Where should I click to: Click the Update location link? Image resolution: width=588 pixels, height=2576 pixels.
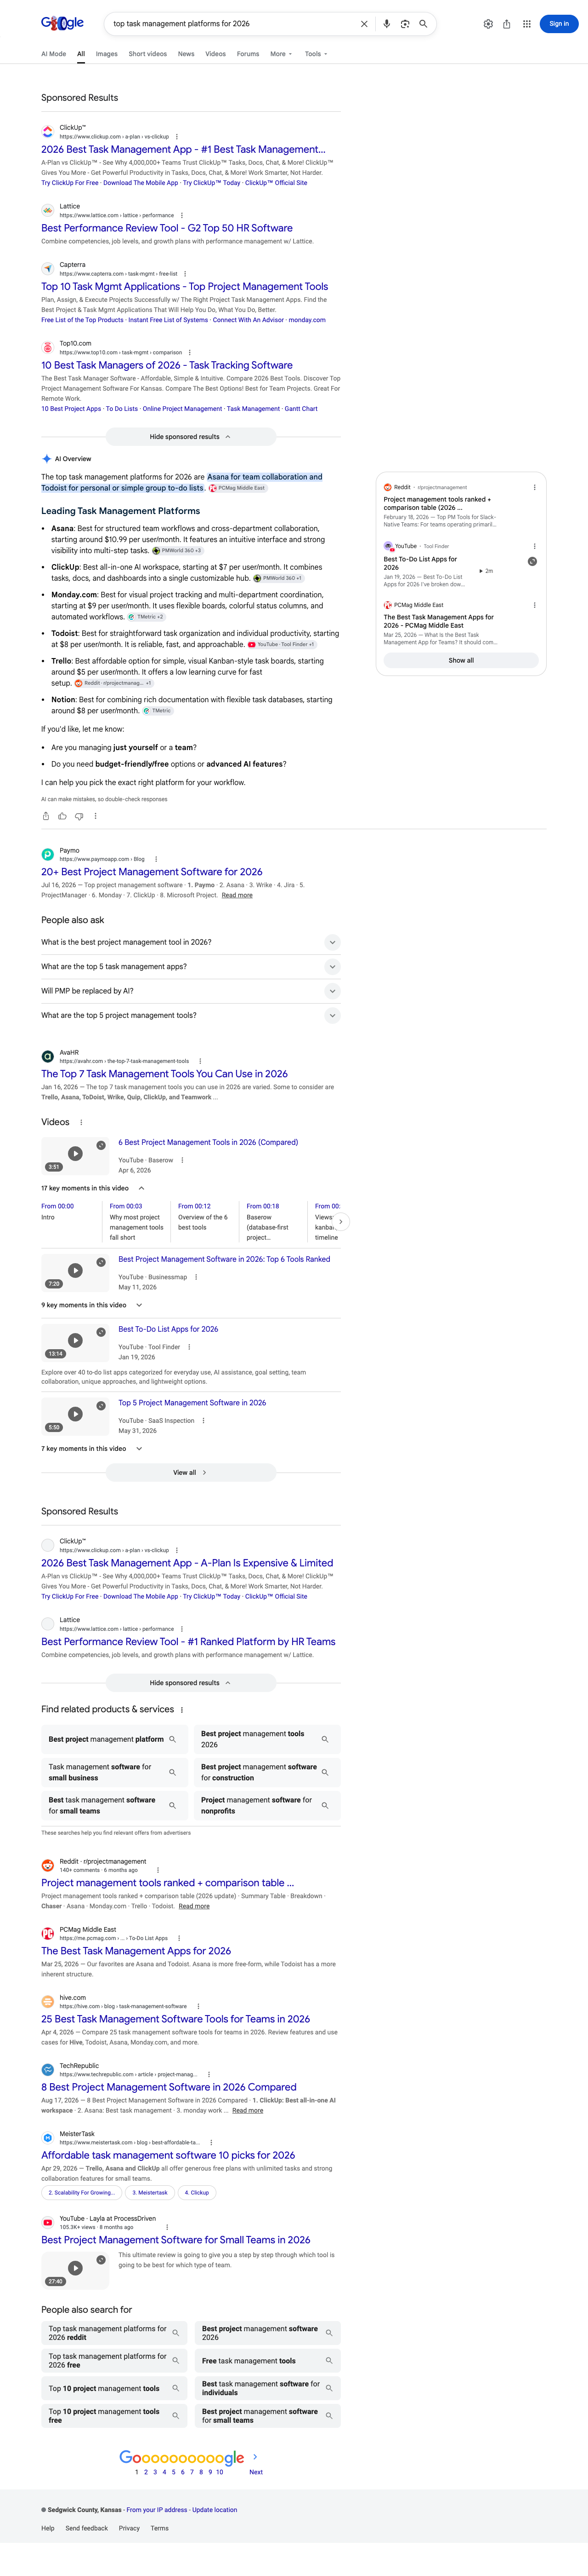[215, 2510]
